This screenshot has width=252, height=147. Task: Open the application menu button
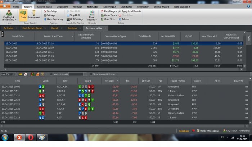(x=5, y=6)
